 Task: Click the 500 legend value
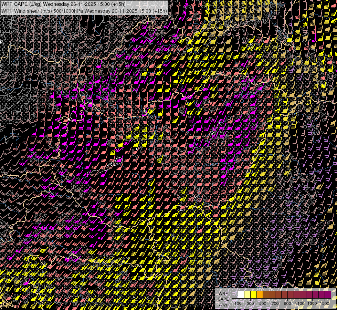point(263,303)
